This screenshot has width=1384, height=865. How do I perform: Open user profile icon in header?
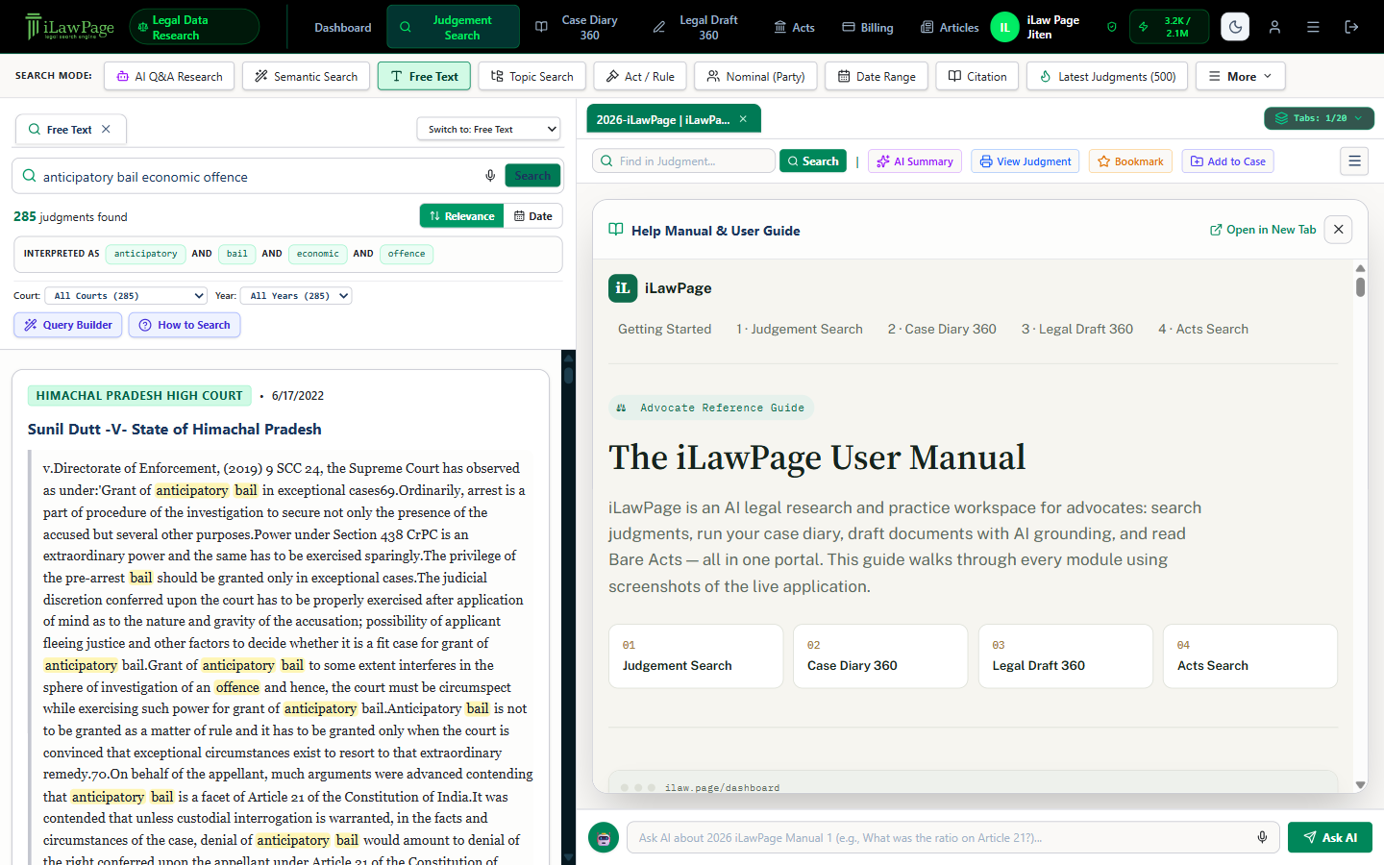pos(1274,27)
